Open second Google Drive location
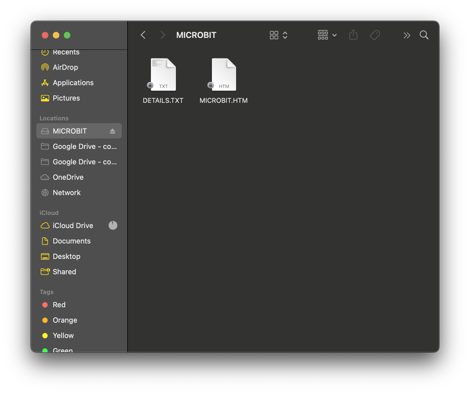Viewport: 470px width, 393px height. pyautogui.click(x=79, y=162)
